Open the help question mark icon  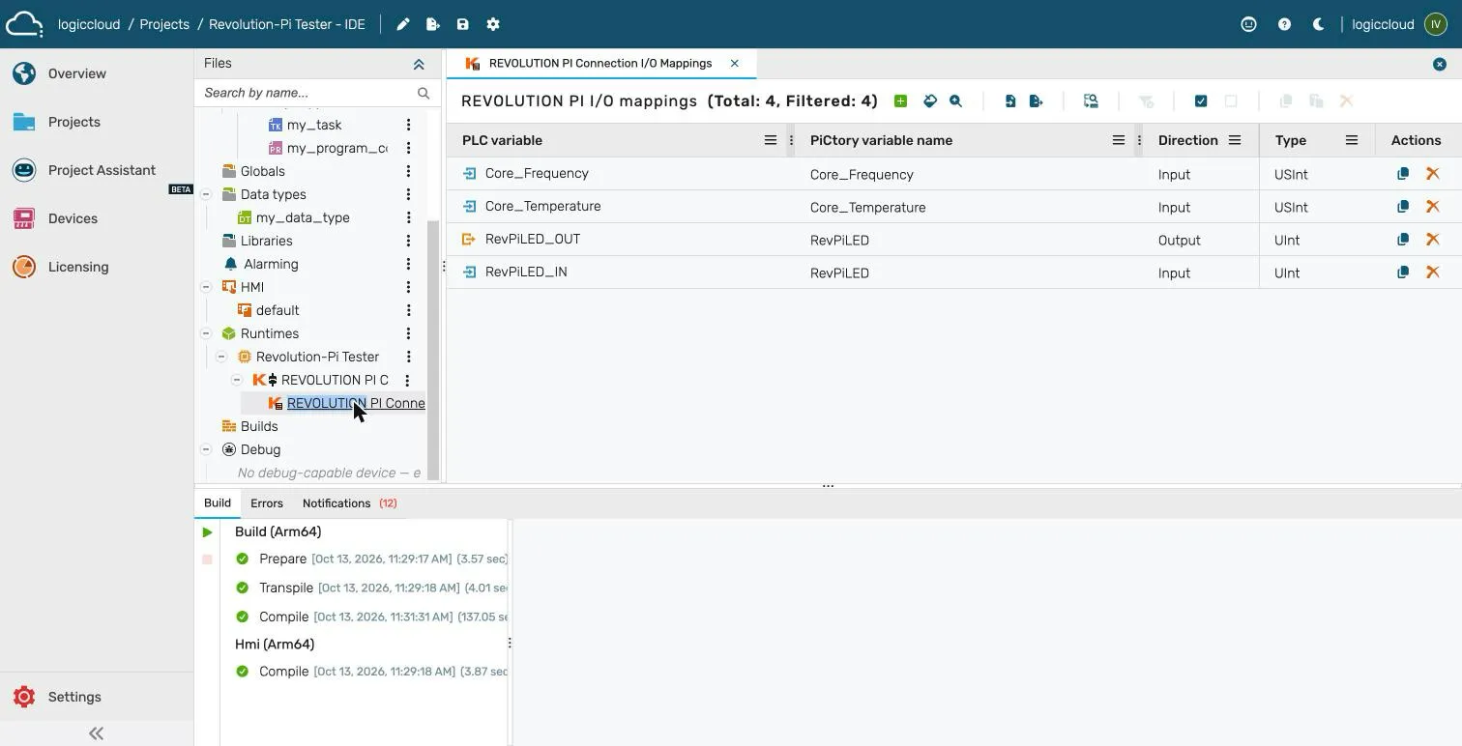[x=1284, y=24]
